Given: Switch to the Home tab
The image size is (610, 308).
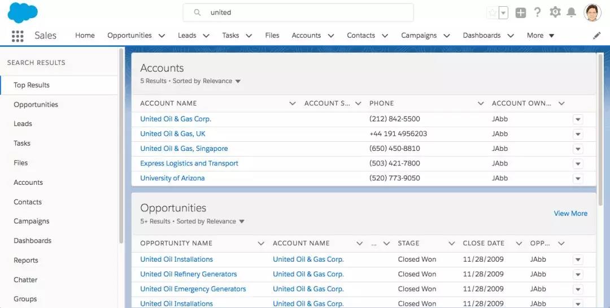Looking at the screenshot, I should [x=85, y=36].
